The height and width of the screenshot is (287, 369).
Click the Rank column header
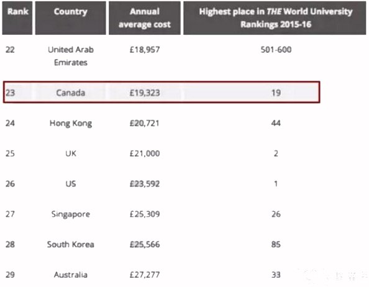pyautogui.click(x=17, y=18)
